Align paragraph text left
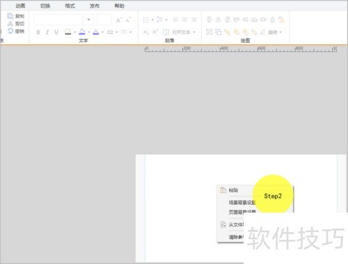 coord(175,19)
